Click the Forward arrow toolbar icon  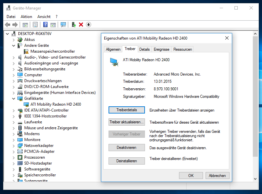tap(15, 25)
